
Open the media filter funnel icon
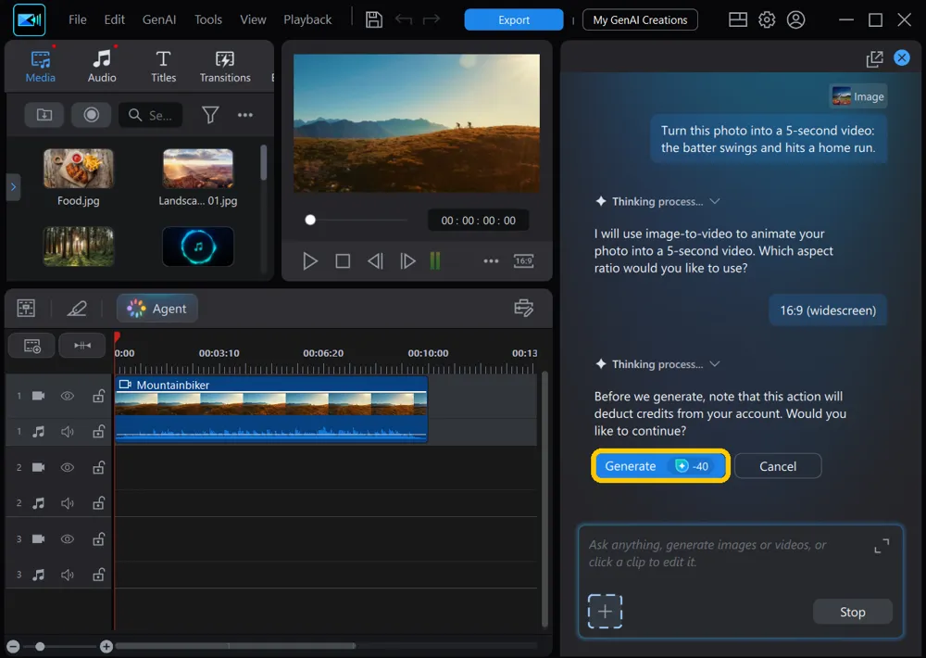[210, 115]
